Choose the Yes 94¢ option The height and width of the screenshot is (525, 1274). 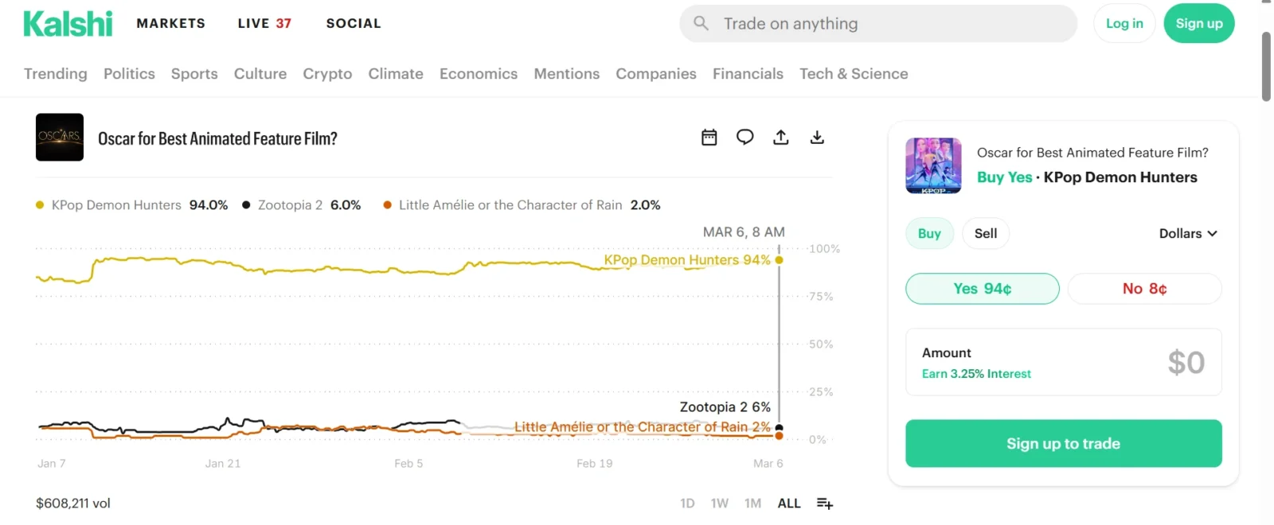tap(982, 289)
